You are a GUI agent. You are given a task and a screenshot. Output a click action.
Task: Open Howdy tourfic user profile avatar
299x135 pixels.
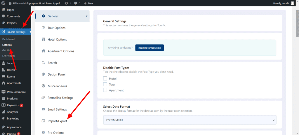pos(293,3)
